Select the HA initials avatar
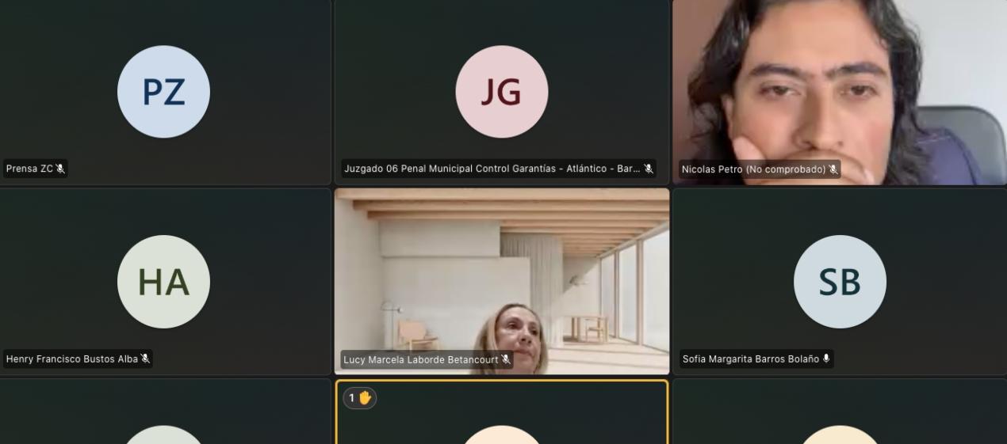This screenshot has height=444, width=1007. (163, 282)
